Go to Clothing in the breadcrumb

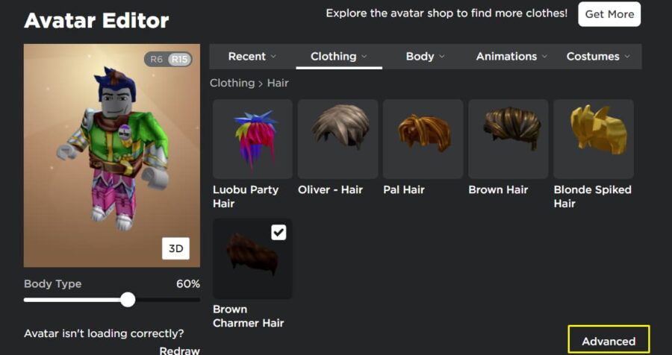pos(232,83)
